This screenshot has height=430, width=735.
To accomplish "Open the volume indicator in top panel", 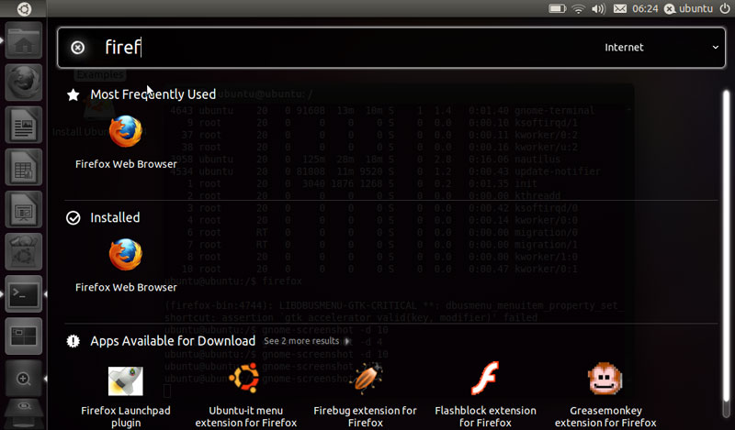I will pyautogui.click(x=599, y=8).
